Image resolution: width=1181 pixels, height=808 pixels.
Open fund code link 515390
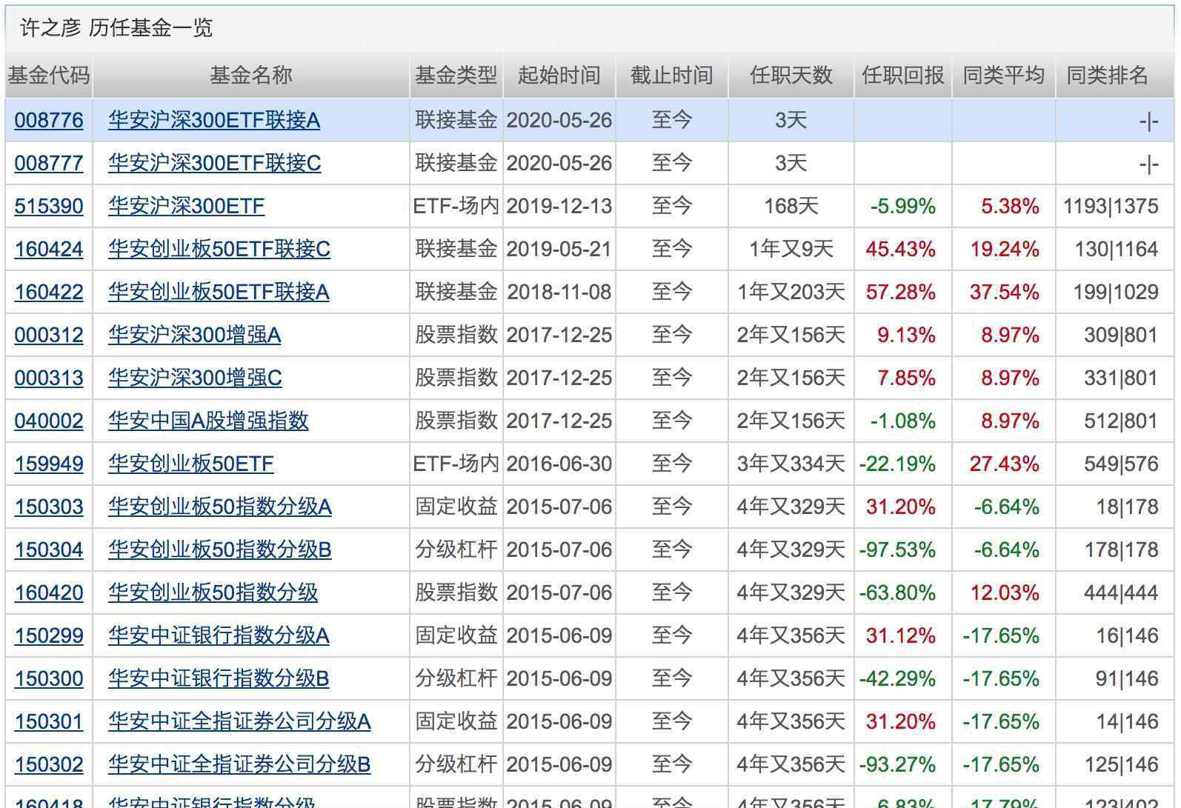pyautogui.click(x=49, y=206)
